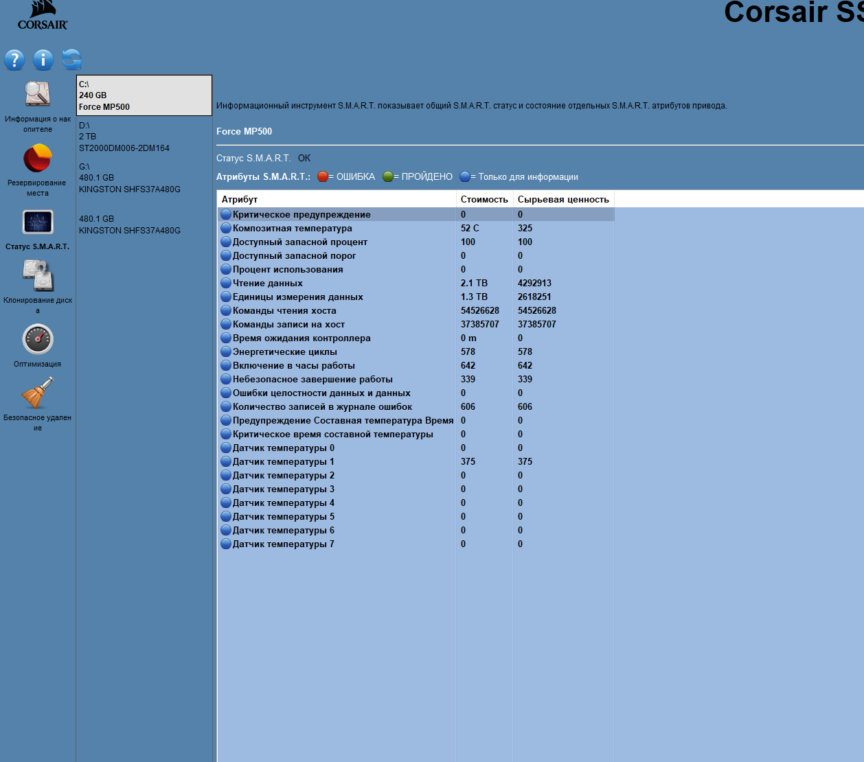This screenshot has height=762, width=864.
Task: Select drive D:\ 2 TB ST2000DM006-2DM164
Action: pos(144,137)
